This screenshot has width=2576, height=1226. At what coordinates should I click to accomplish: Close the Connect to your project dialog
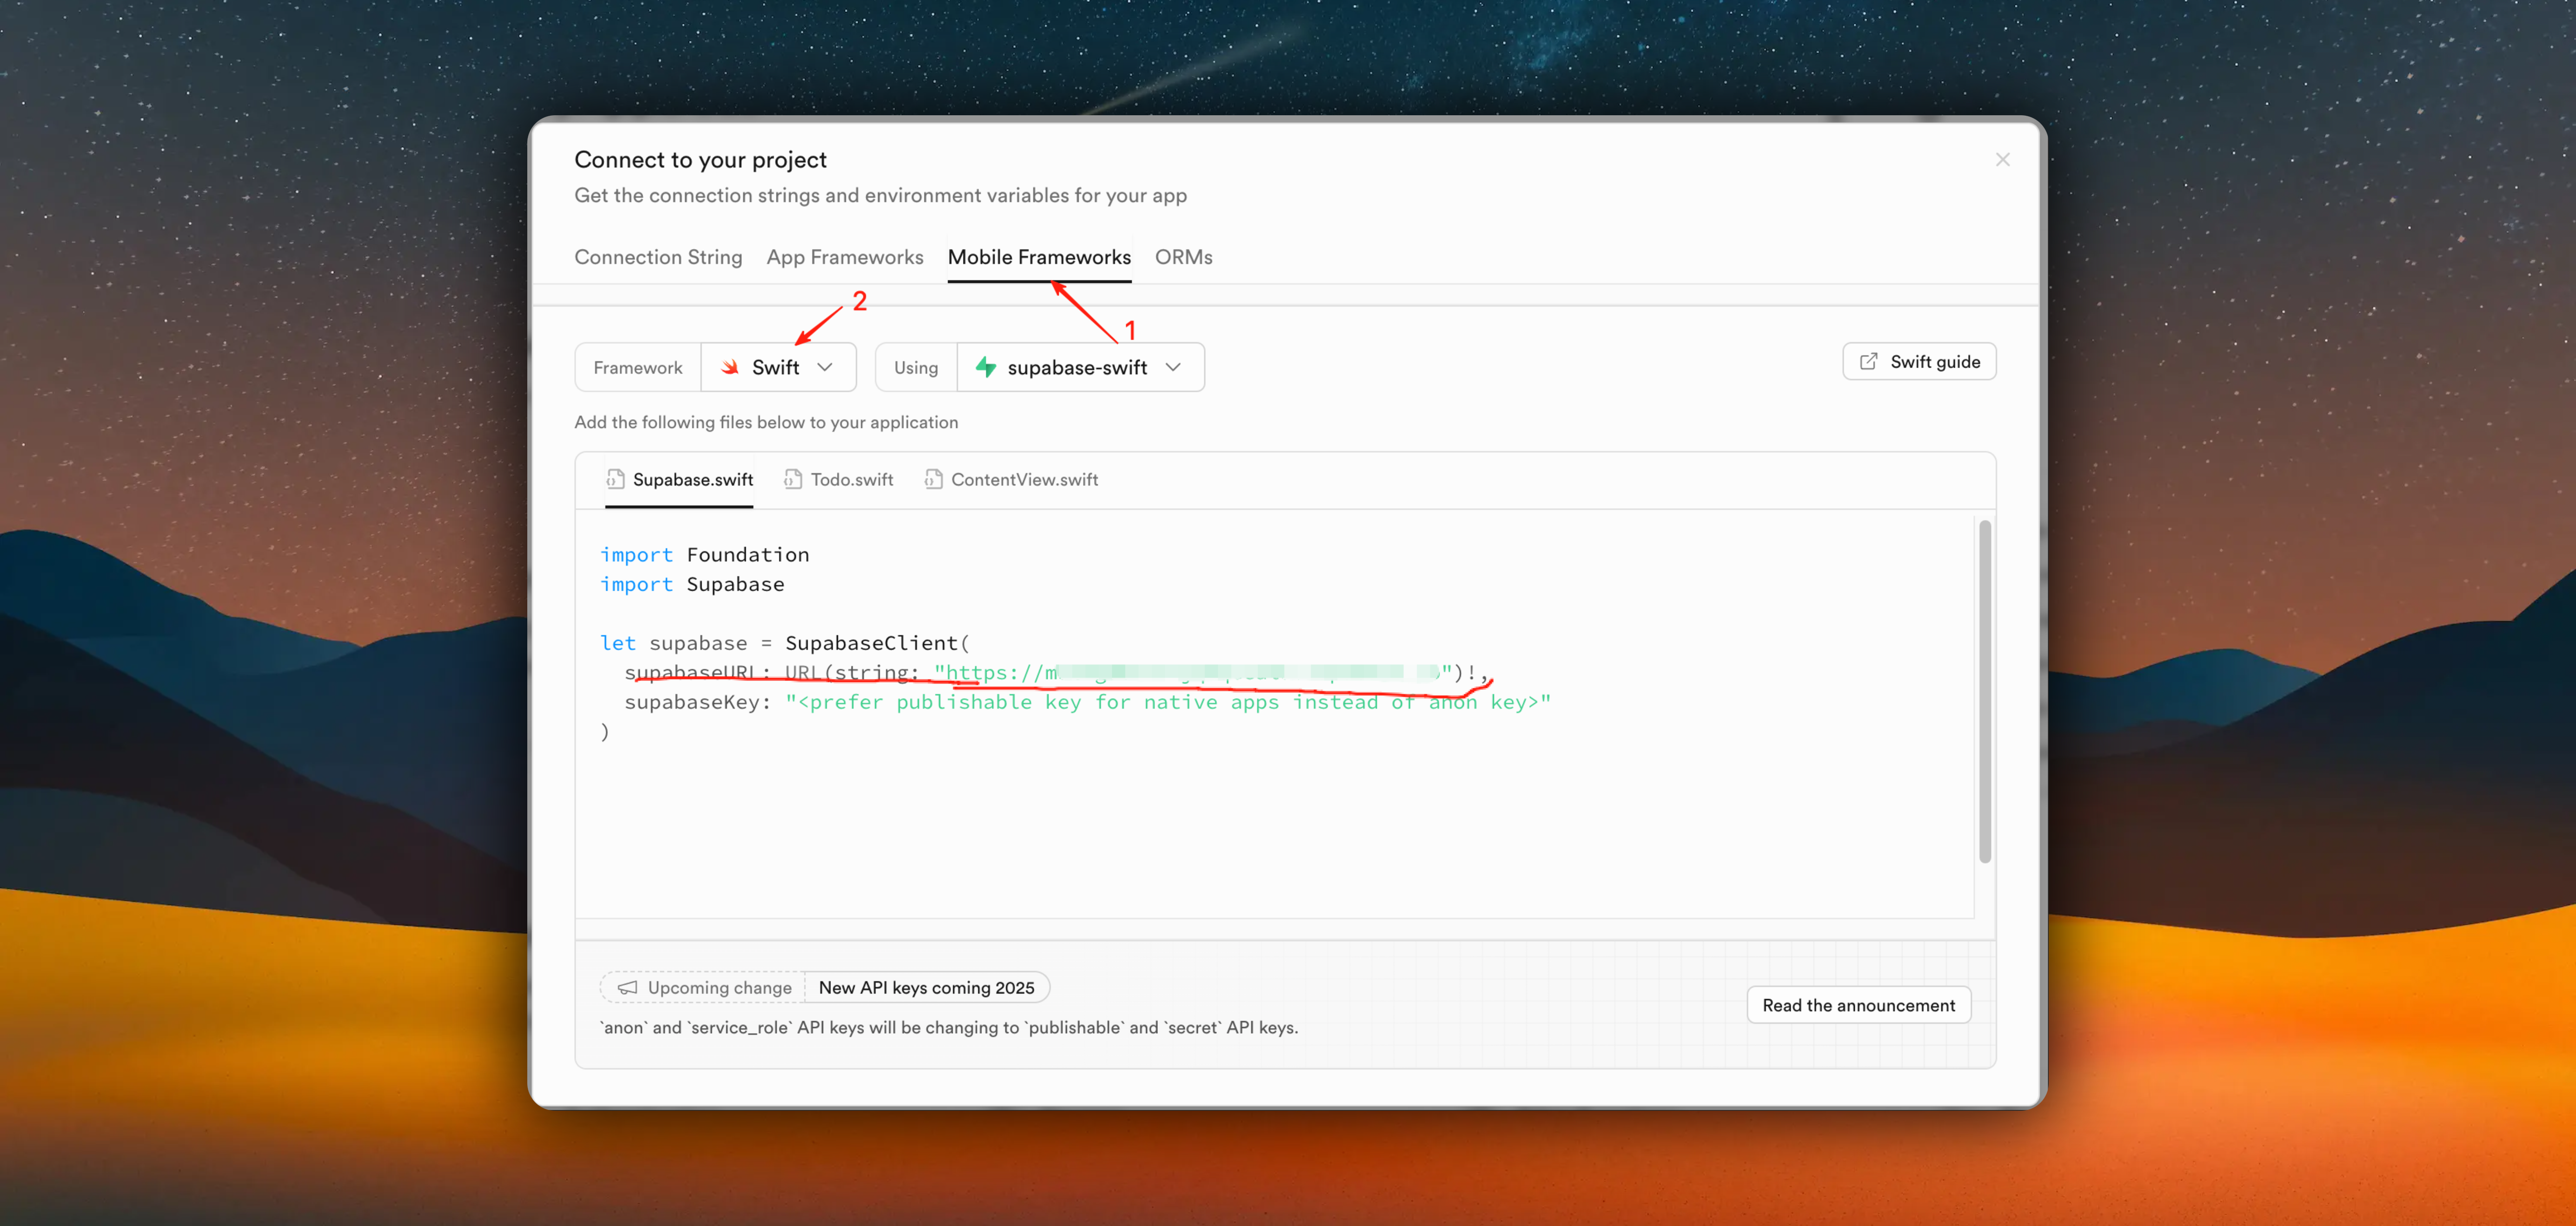point(2002,160)
